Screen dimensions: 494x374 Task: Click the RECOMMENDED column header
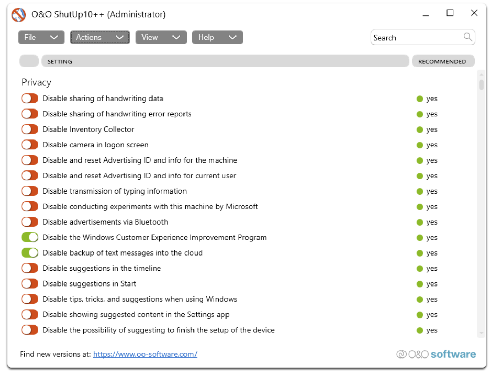pyautogui.click(x=443, y=61)
